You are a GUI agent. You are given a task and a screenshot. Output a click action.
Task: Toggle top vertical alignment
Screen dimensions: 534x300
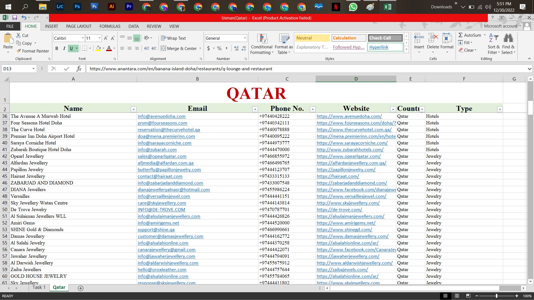[x=122, y=38]
